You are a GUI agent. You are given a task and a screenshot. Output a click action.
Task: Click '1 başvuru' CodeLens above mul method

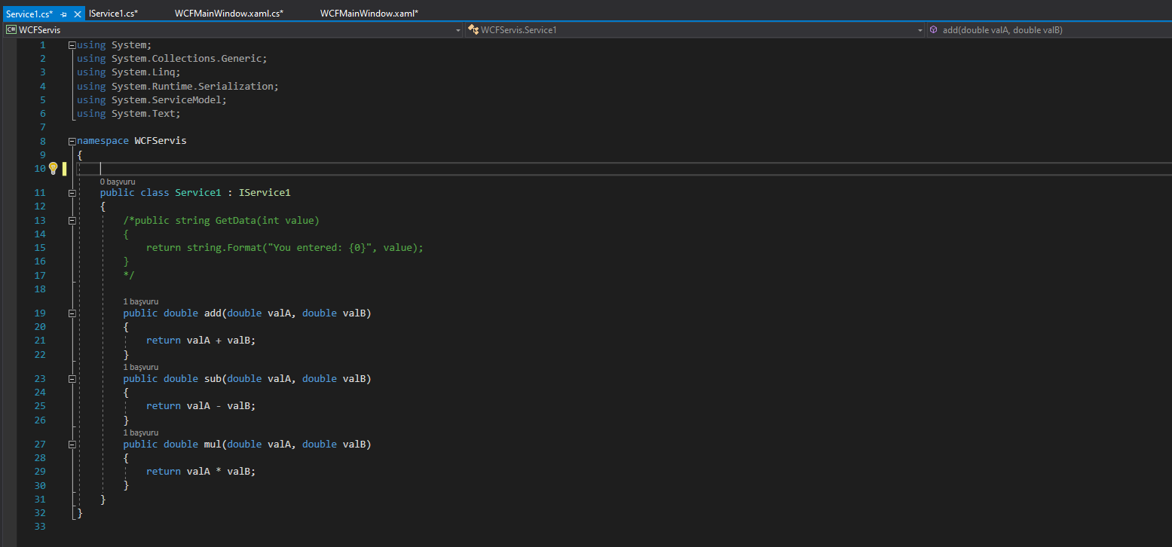click(141, 432)
